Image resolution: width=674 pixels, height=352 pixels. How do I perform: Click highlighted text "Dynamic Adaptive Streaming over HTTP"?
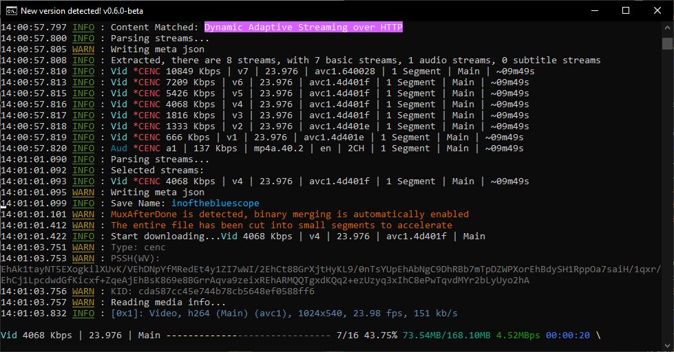[304, 27]
